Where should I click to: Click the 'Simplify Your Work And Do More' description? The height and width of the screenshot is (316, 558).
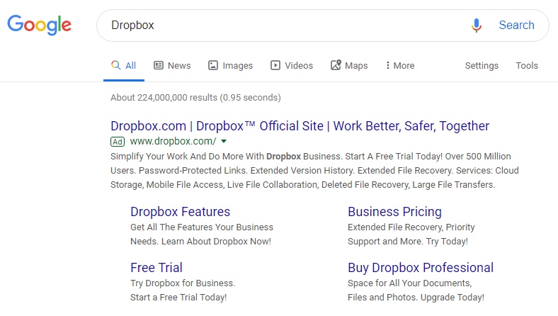point(314,170)
